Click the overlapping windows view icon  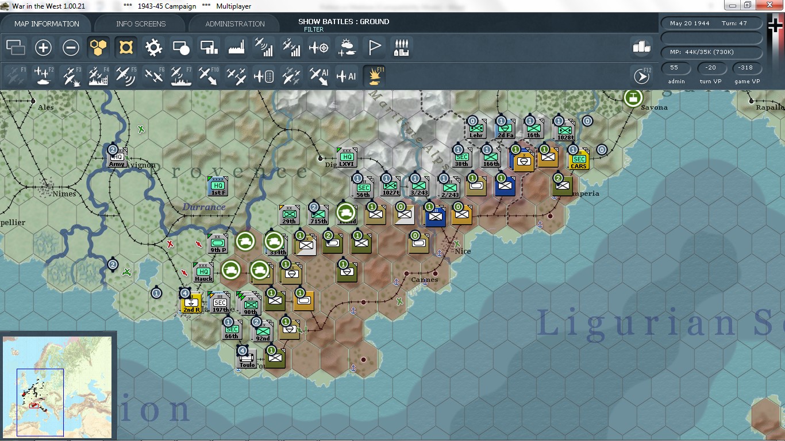point(16,47)
